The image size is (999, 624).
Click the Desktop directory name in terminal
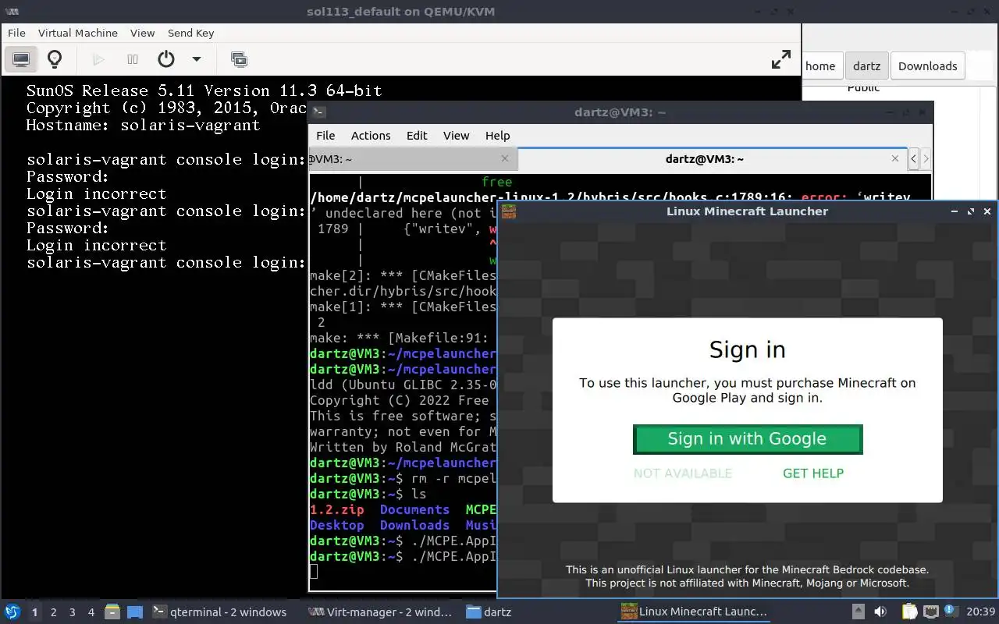click(x=337, y=525)
